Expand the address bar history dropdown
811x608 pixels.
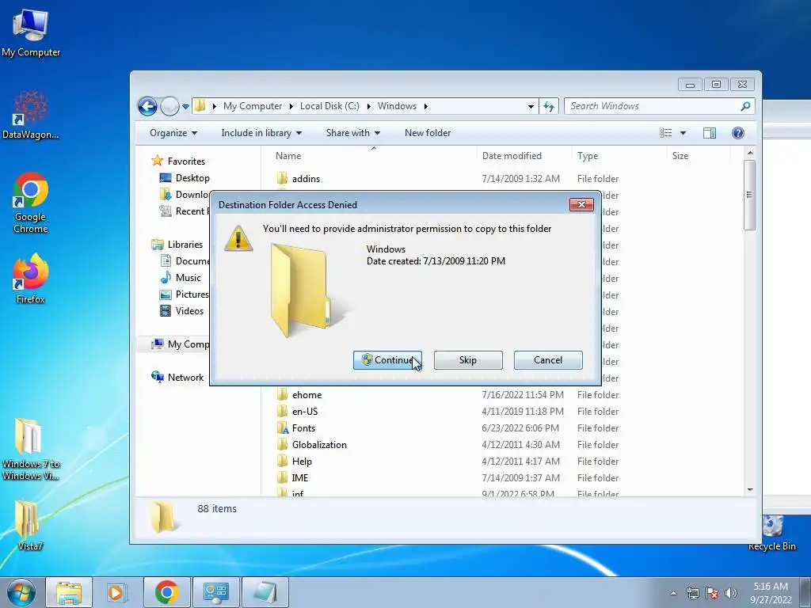[x=531, y=107]
